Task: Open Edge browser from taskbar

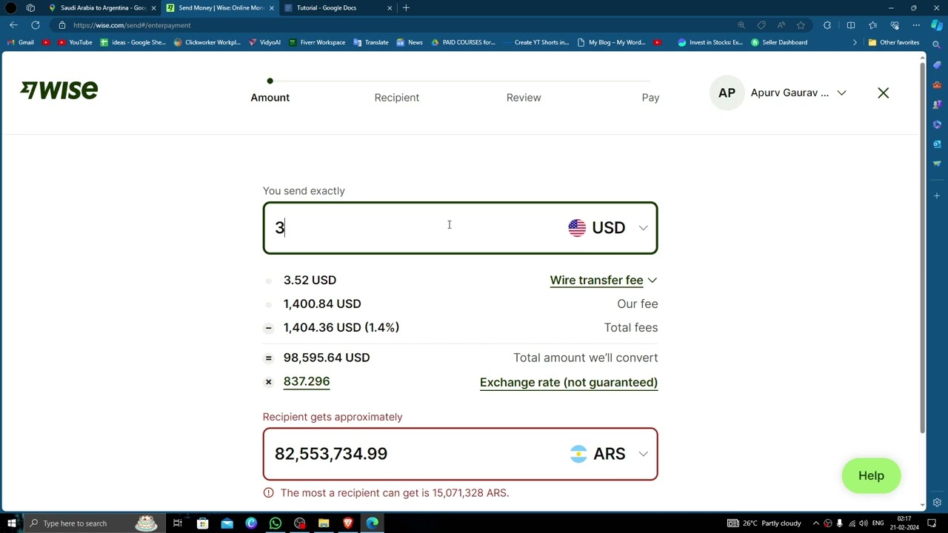Action: (x=372, y=523)
